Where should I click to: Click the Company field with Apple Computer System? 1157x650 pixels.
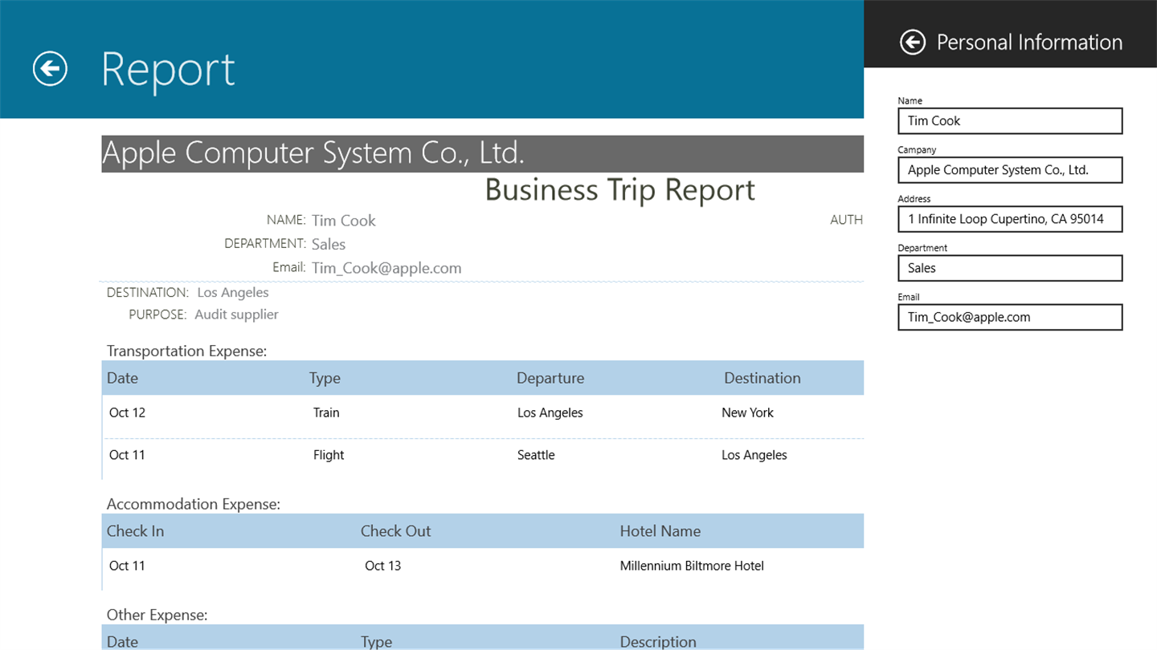click(x=1010, y=170)
